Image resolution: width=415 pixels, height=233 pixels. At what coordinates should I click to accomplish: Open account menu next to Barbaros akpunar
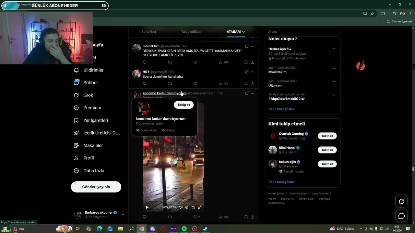pyautogui.click(x=122, y=215)
